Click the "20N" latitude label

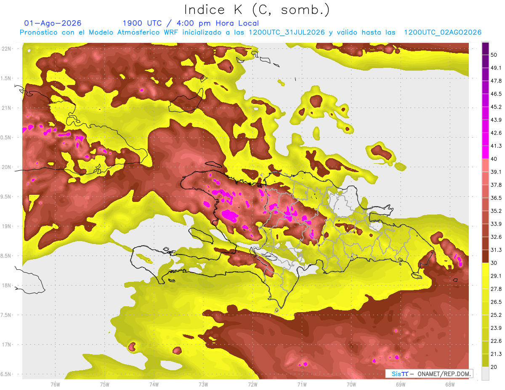click(x=6, y=167)
